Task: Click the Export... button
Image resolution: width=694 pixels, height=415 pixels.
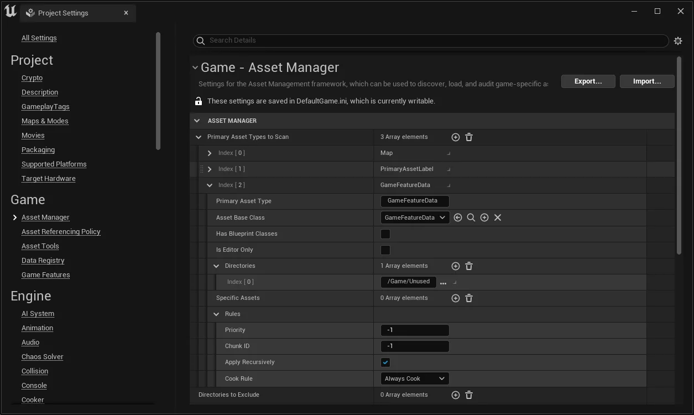Action: pyautogui.click(x=588, y=81)
